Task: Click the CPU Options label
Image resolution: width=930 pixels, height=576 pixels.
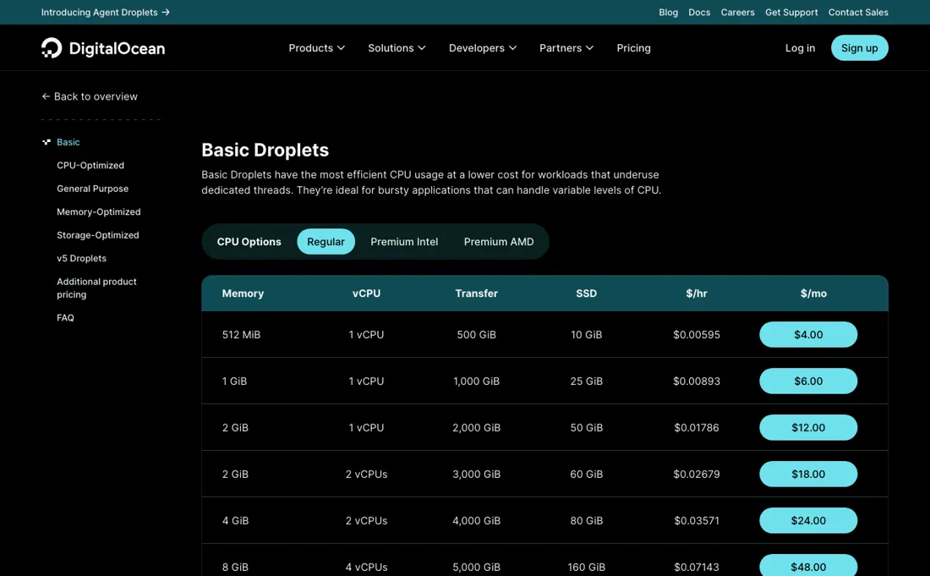Action: 249,241
